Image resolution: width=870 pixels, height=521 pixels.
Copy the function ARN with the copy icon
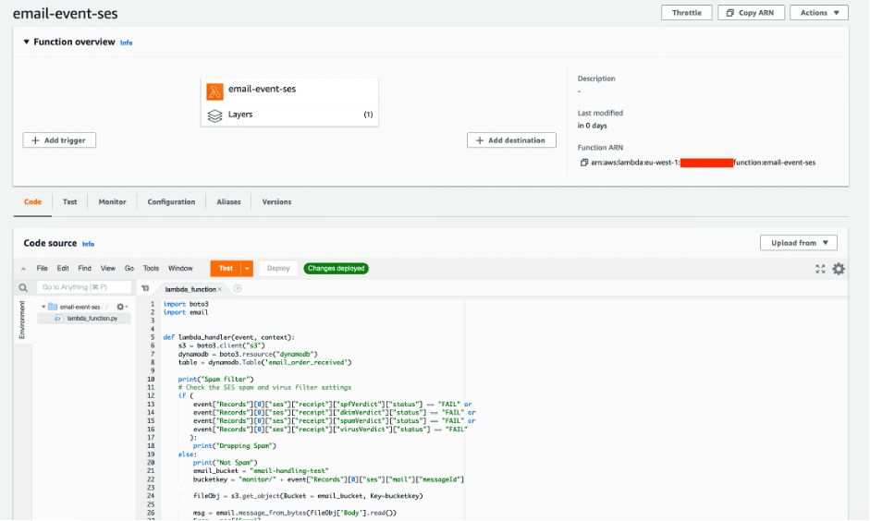coord(583,163)
